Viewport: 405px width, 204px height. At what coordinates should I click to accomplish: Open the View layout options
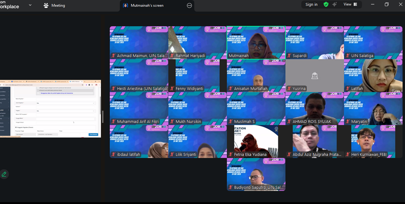click(350, 4)
